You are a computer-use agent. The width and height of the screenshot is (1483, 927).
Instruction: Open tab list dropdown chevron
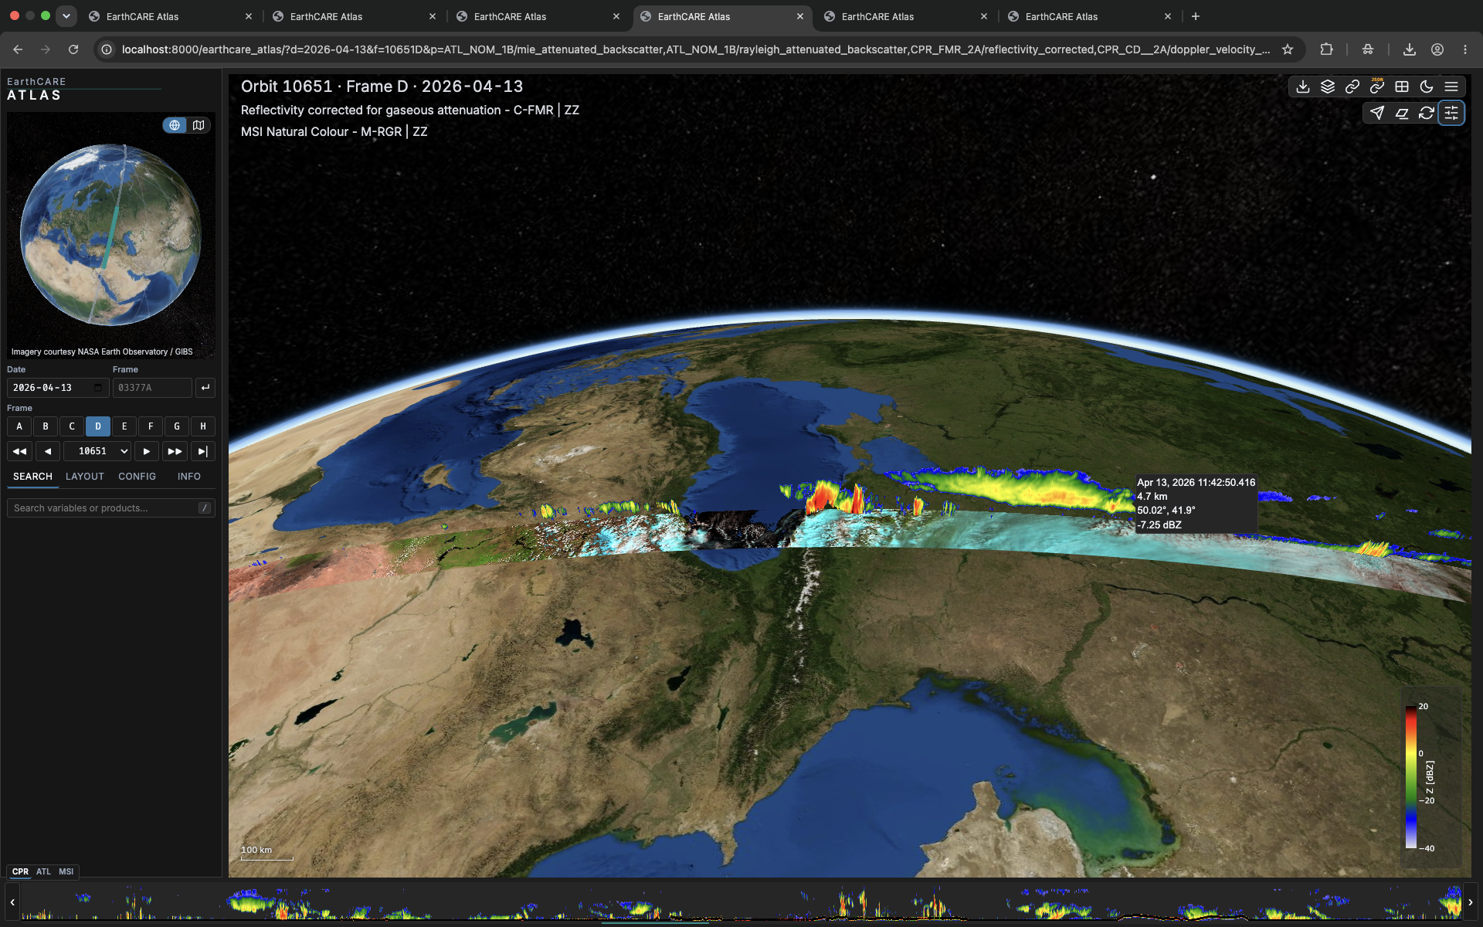point(66,16)
